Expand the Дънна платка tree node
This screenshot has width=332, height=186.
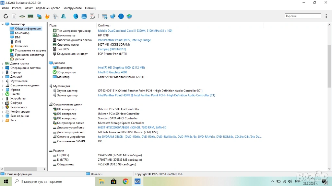coord(3,64)
